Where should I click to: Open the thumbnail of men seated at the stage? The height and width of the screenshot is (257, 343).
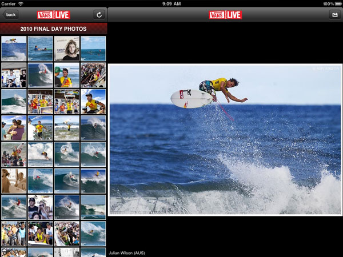(x=14, y=75)
